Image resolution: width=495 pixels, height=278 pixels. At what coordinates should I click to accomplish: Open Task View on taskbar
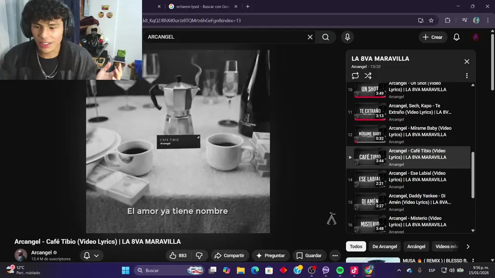[x=213, y=270]
